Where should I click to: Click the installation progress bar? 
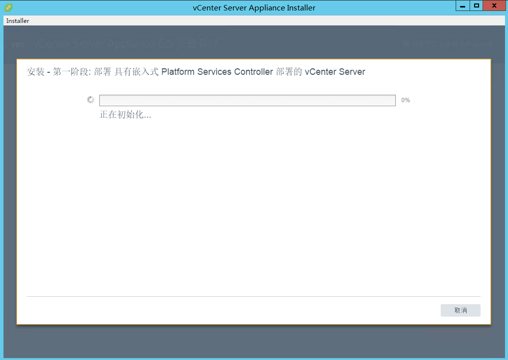click(x=247, y=100)
